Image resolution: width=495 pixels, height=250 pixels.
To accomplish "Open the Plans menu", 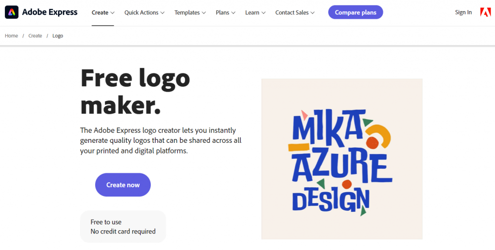I will coord(226,13).
